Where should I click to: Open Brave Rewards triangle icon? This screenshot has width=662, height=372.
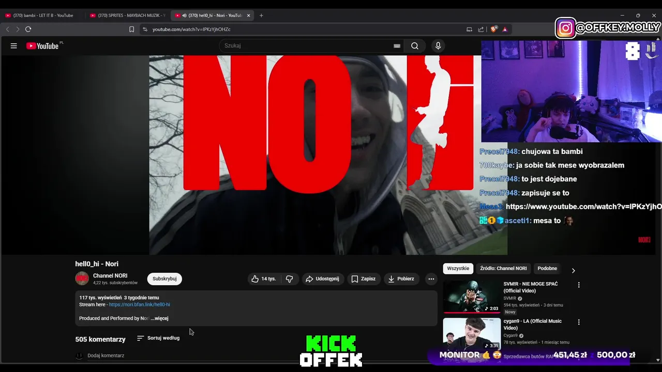pos(505,29)
